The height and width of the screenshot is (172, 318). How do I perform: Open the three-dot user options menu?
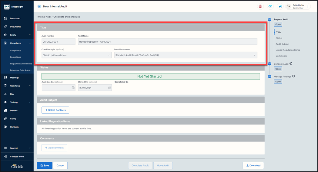pos(308,6)
